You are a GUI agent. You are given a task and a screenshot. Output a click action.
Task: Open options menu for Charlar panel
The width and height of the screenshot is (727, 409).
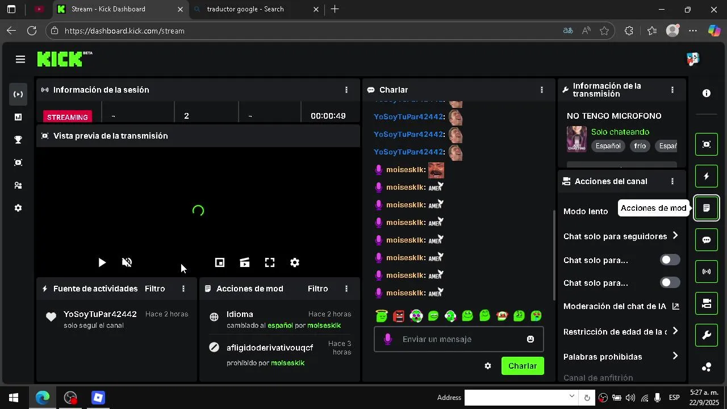click(542, 90)
